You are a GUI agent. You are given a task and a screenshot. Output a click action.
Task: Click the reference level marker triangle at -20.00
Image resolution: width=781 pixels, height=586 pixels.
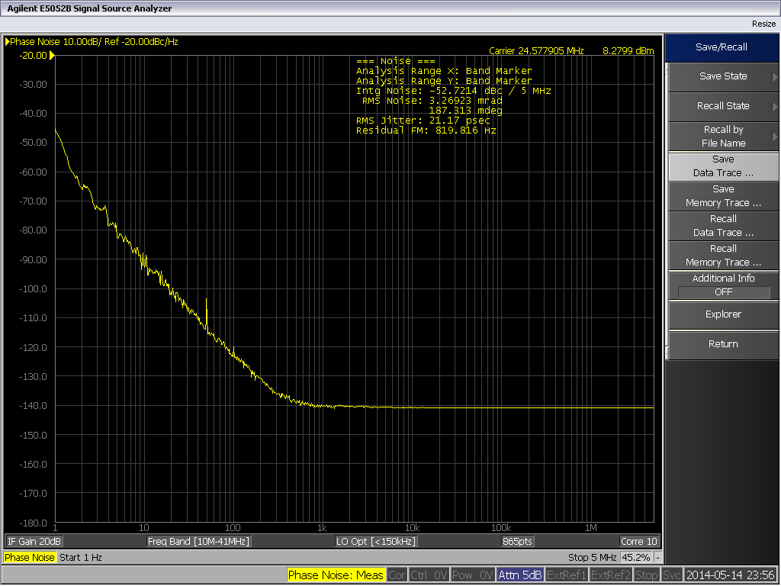tap(52, 55)
